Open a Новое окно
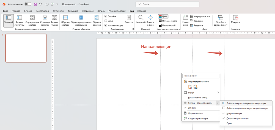Viewport: 275px width, 130px height. coord(185,21)
